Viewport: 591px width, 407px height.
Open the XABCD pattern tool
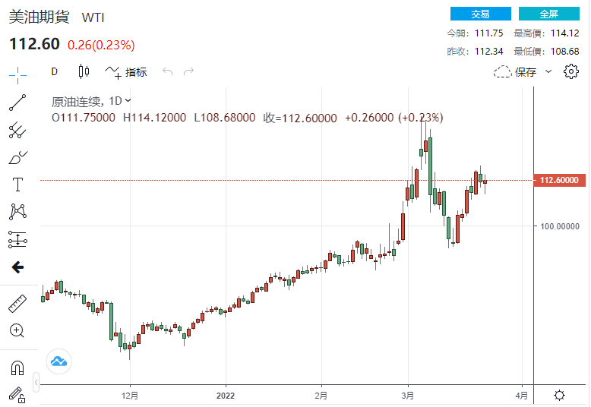(17, 212)
